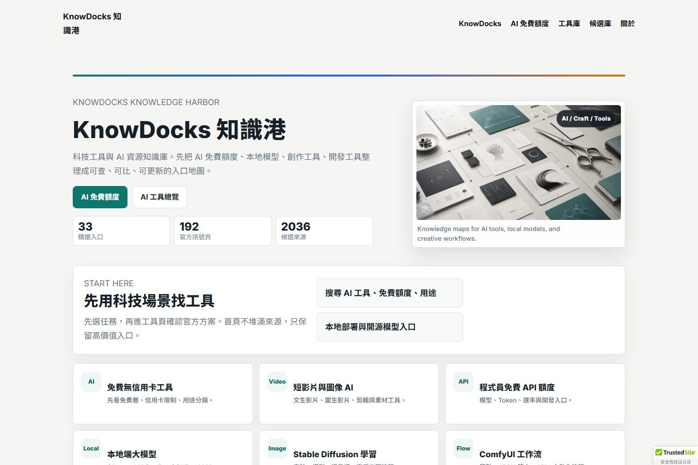Click the TrustedSite certification badge
Viewport: 698px width, 465px height.
[x=675, y=456]
